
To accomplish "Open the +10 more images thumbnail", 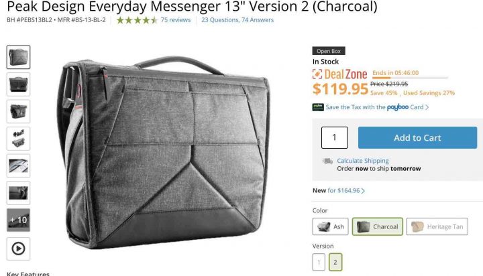I will [x=19, y=220].
